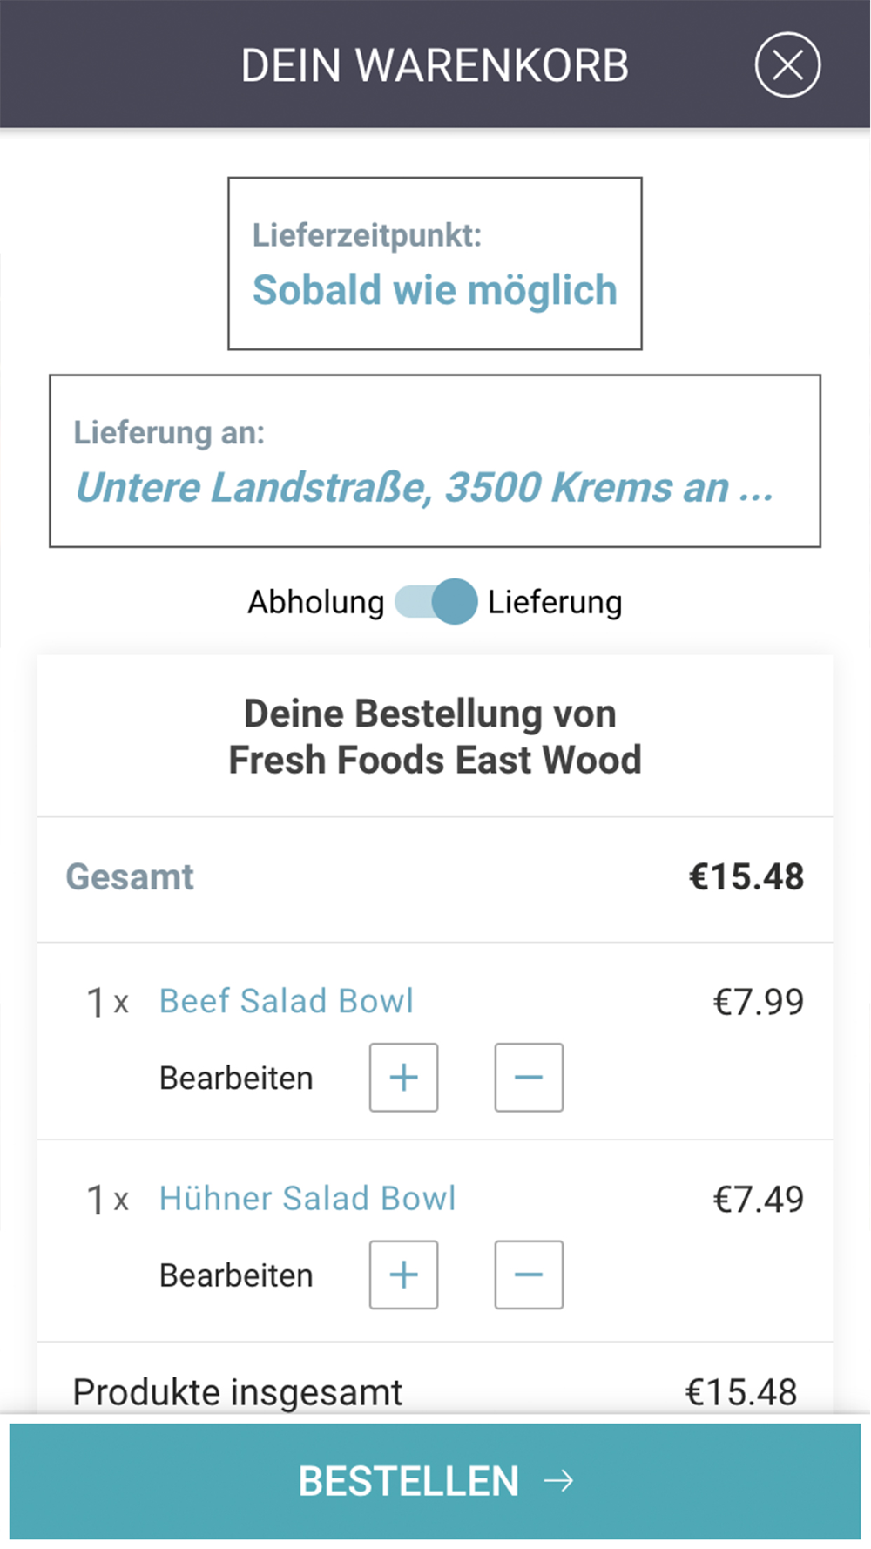Increase Beef Salad Bowl quantity with plus
This screenshot has height=1549, width=871.
click(x=403, y=1078)
